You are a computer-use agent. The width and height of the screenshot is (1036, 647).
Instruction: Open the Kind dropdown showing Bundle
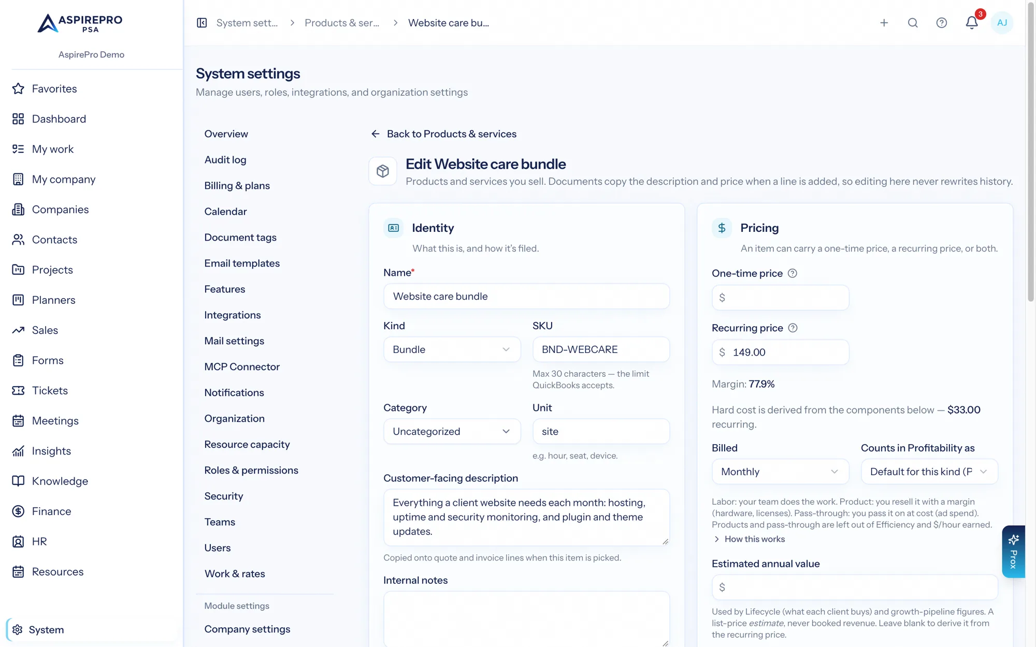coord(452,349)
